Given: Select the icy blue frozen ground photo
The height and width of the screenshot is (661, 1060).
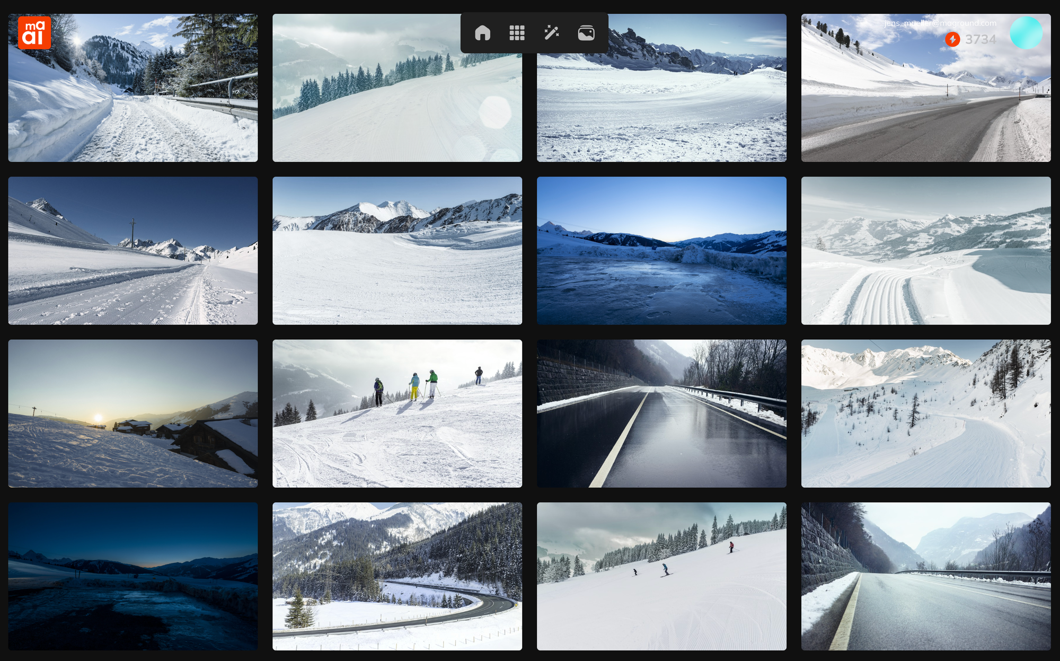Looking at the screenshot, I should 661,251.
